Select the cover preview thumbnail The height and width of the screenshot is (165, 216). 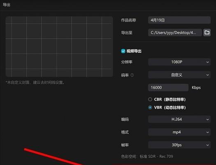click(59, 47)
